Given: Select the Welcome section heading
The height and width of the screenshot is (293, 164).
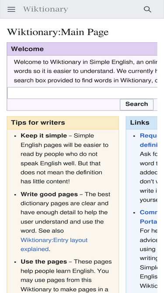Looking at the screenshot, I should coord(27,49).
